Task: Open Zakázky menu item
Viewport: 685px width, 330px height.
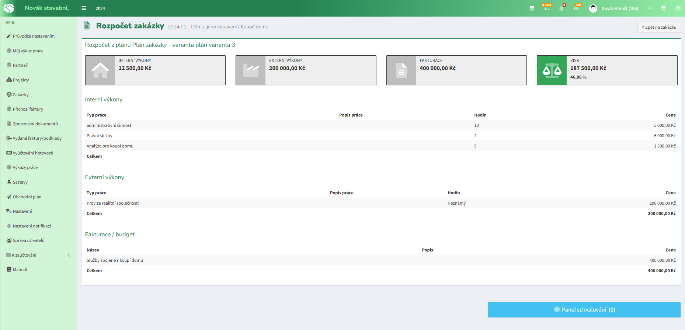Action: (21, 95)
